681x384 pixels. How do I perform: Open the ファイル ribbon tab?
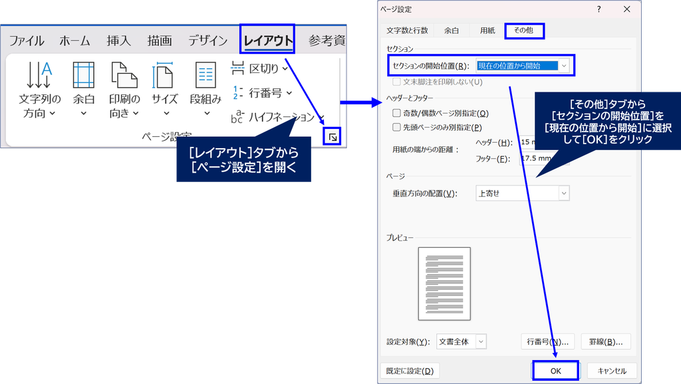[27, 41]
